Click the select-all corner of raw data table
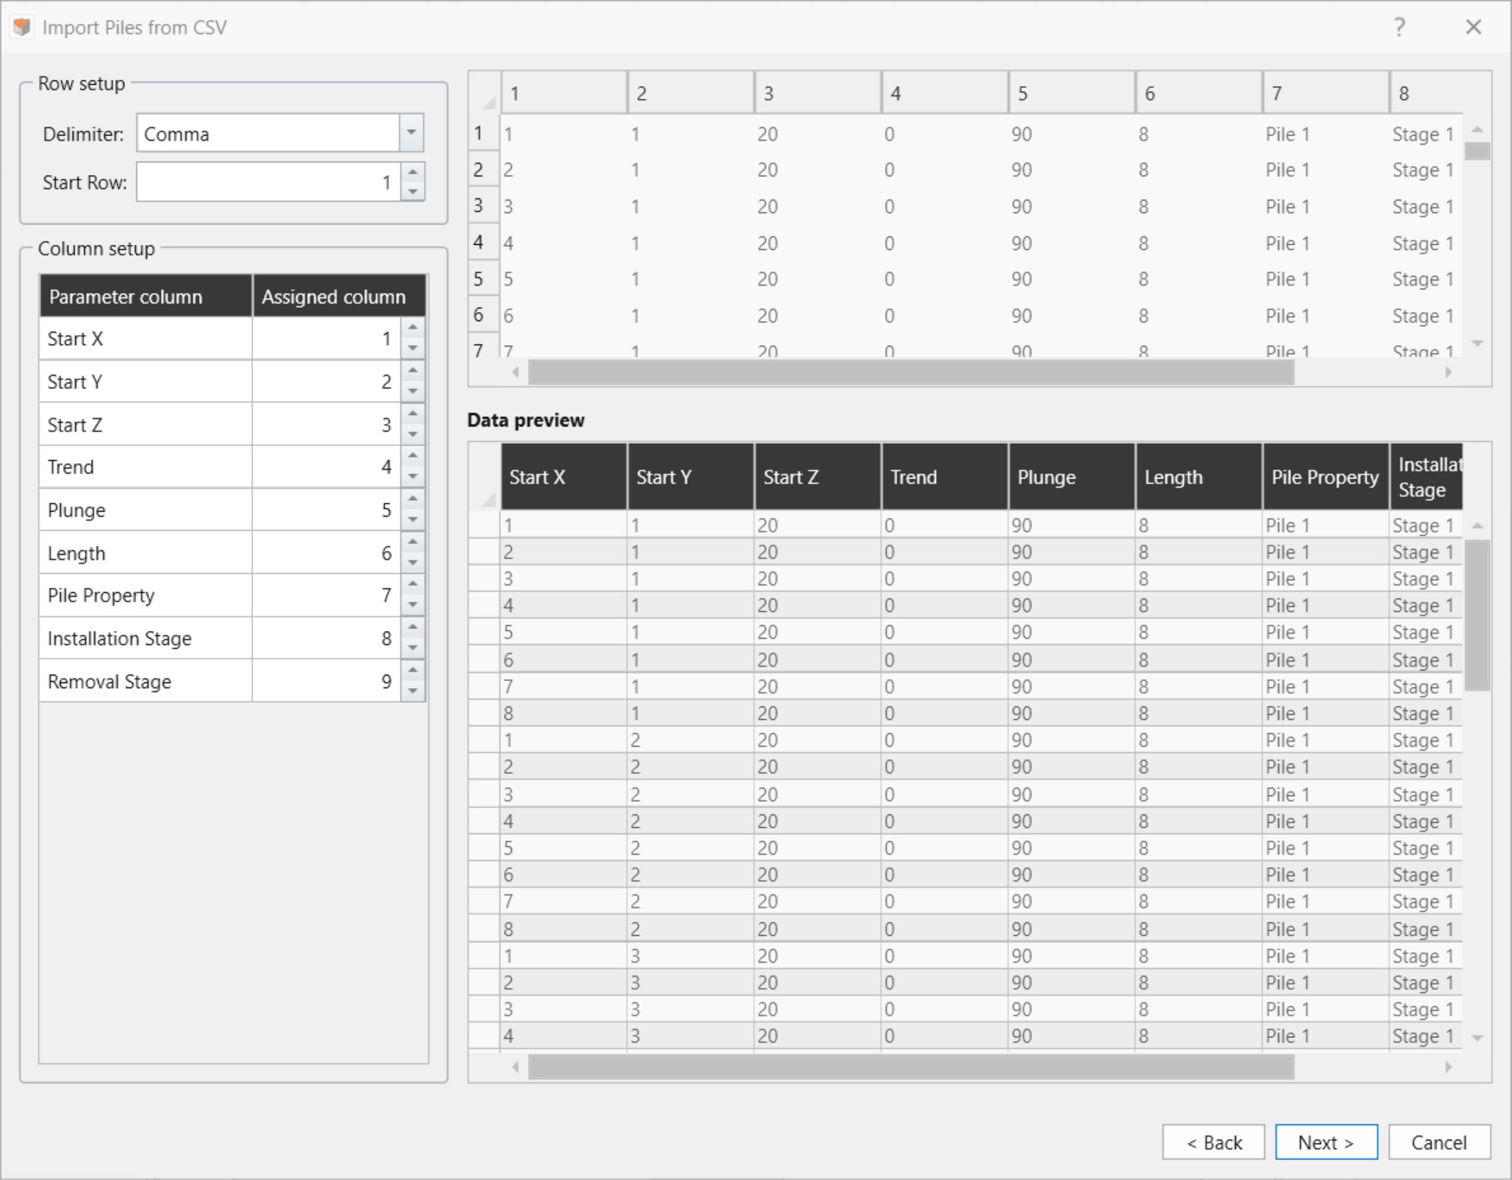This screenshot has width=1512, height=1180. click(x=485, y=93)
